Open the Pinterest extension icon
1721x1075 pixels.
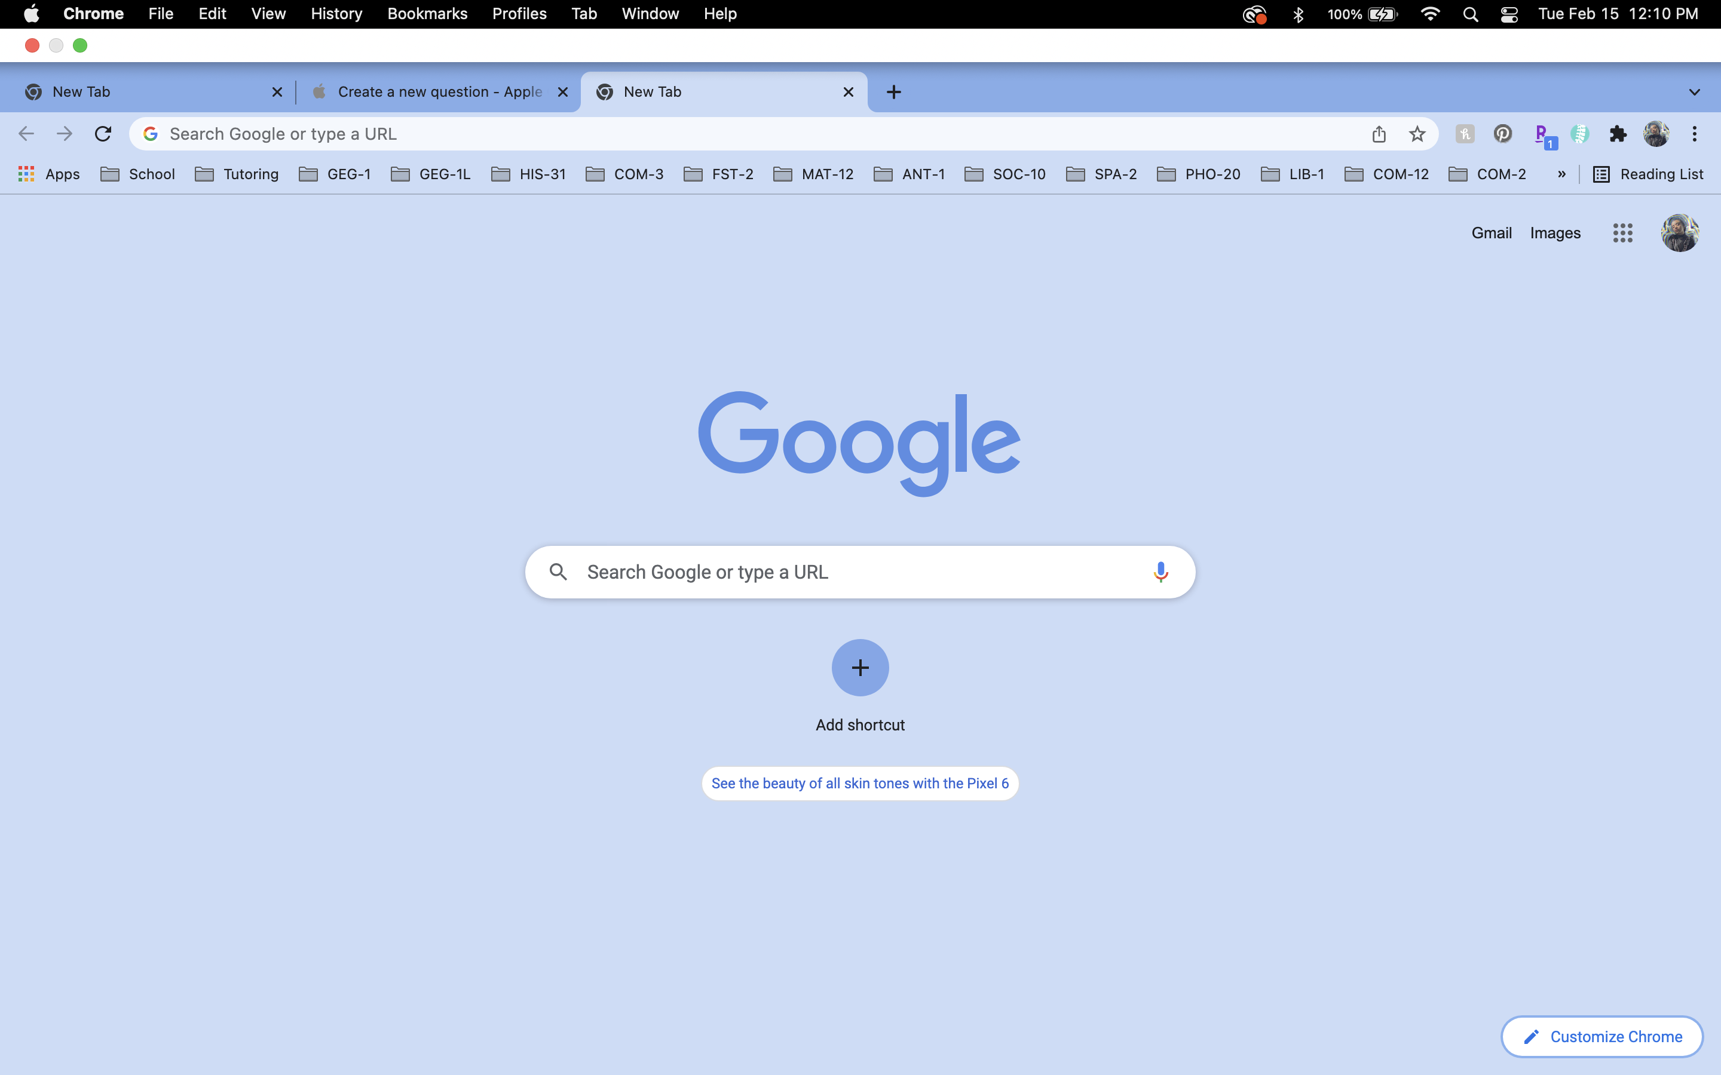[x=1502, y=134]
